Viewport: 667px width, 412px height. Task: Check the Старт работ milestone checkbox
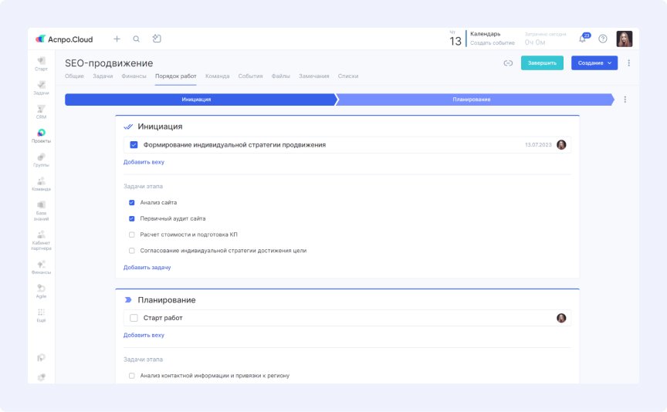[x=134, y=318]
